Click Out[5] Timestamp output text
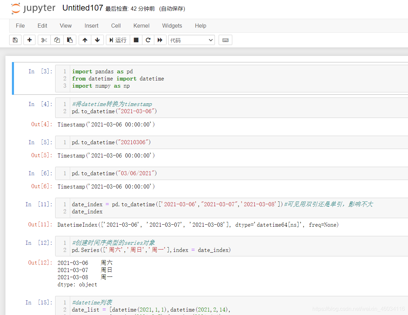408x315 pixels. [x=106, y=155]
